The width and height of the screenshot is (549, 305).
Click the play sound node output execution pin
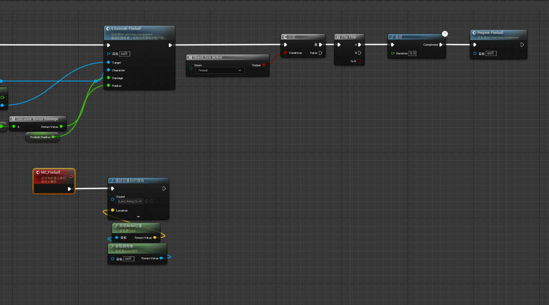[x=164, y=188]
